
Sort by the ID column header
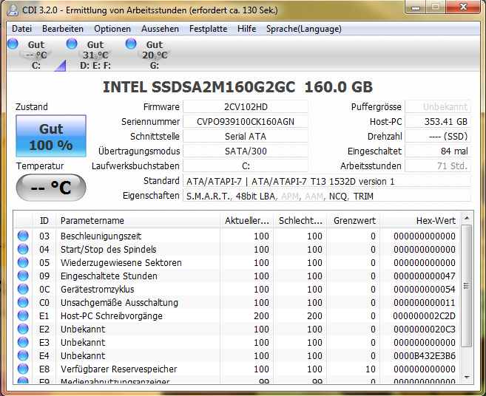tap(44, 220)
